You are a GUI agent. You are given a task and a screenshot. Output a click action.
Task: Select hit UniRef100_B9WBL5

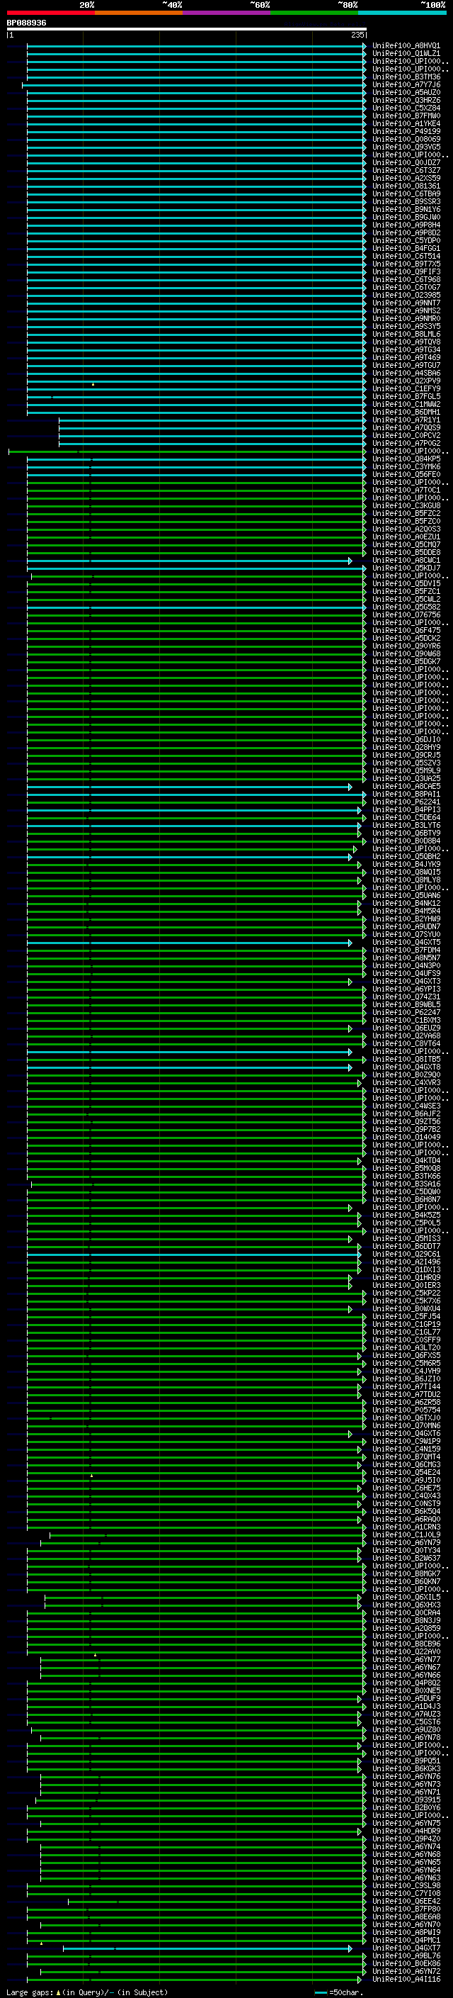point(406,1004)
